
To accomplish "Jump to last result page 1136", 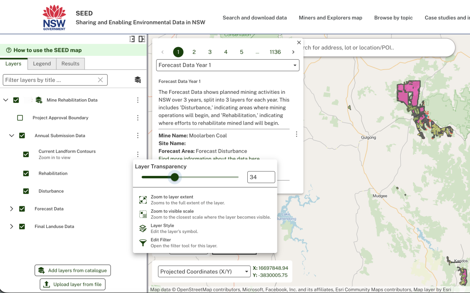I will coord(275,52).
